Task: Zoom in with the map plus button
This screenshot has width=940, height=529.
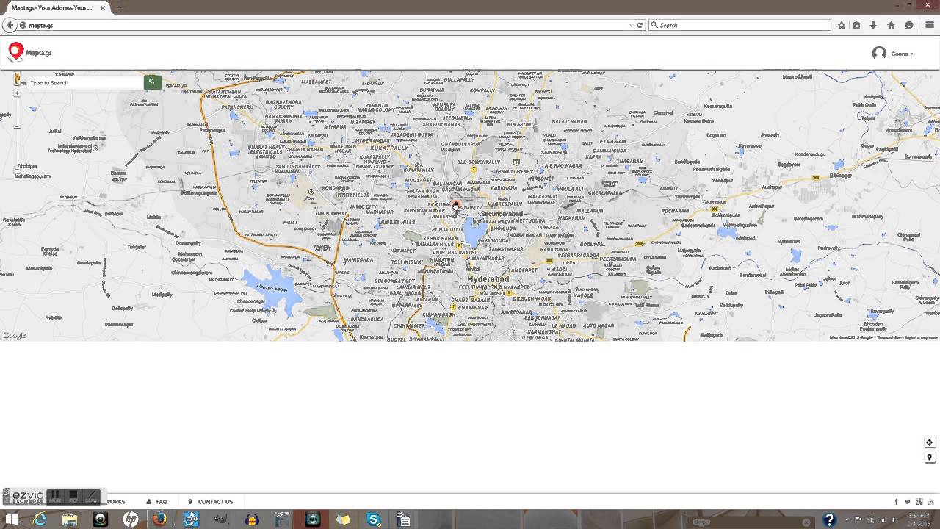Action: [x=17, y=93]
